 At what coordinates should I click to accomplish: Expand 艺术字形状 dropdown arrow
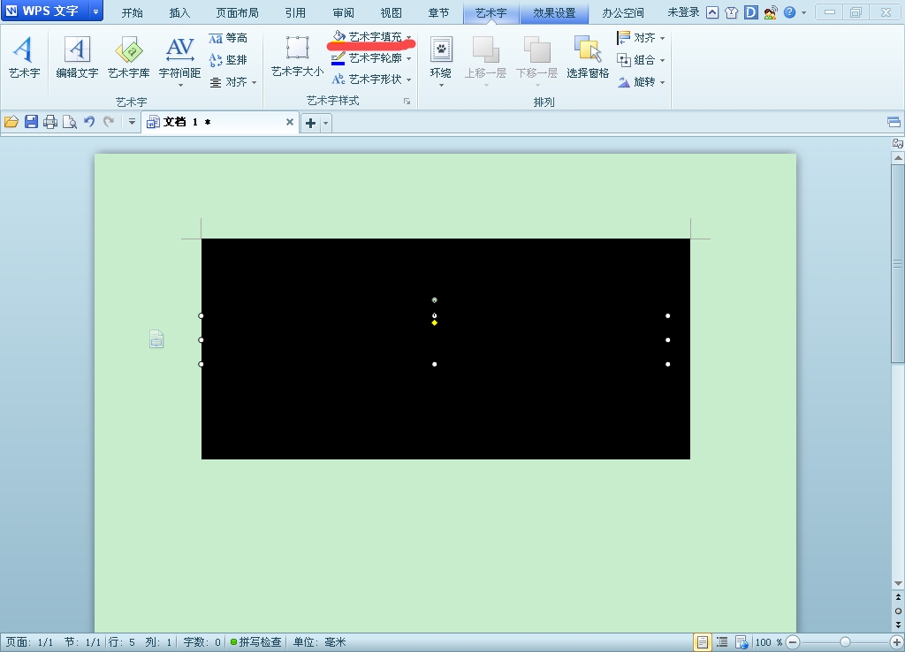pos(408,80)
